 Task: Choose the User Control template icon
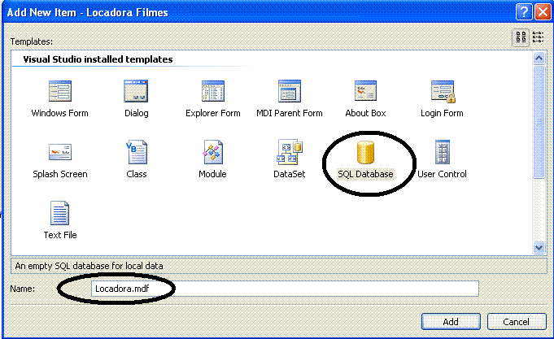pyautogui.click(x=443, y=152)
